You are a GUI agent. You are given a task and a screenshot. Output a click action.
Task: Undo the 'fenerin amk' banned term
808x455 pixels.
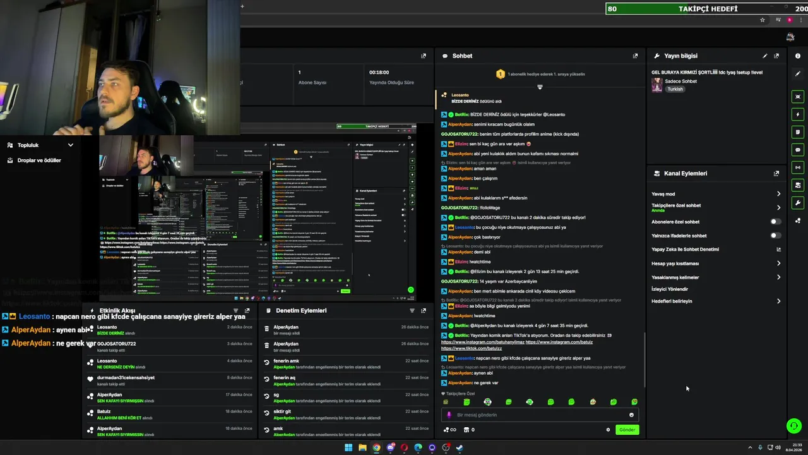[267, 363]
